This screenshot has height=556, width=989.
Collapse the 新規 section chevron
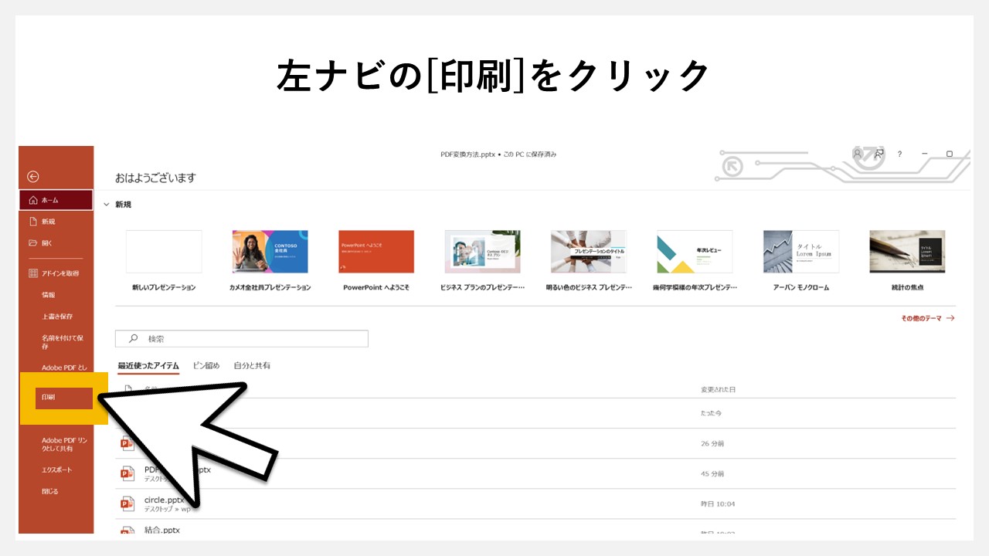(107, 203)
